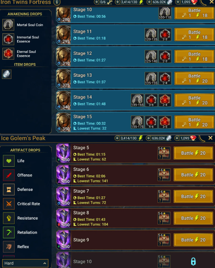Select the Critical Rate set icon
The width and height of the screenshot is (215, 268).
[9, 204]
